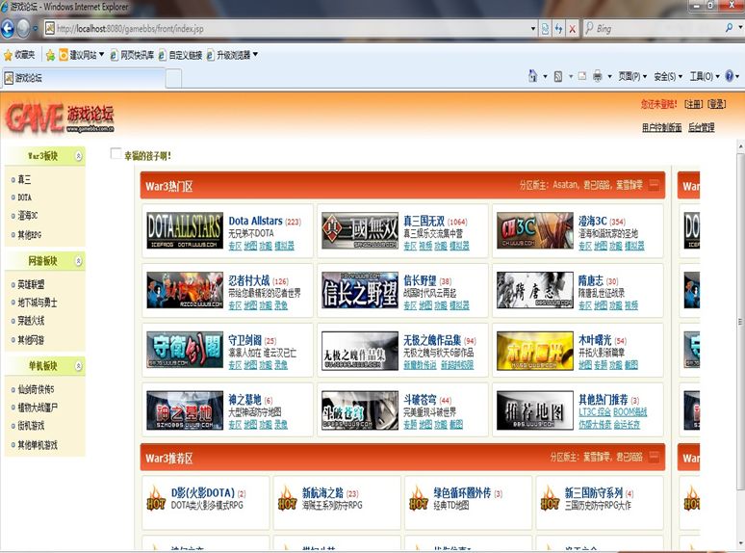Screen dimensions: 745x553
Task: Collapse the 单机板块 sidebar group
Action: click(79, 366)
